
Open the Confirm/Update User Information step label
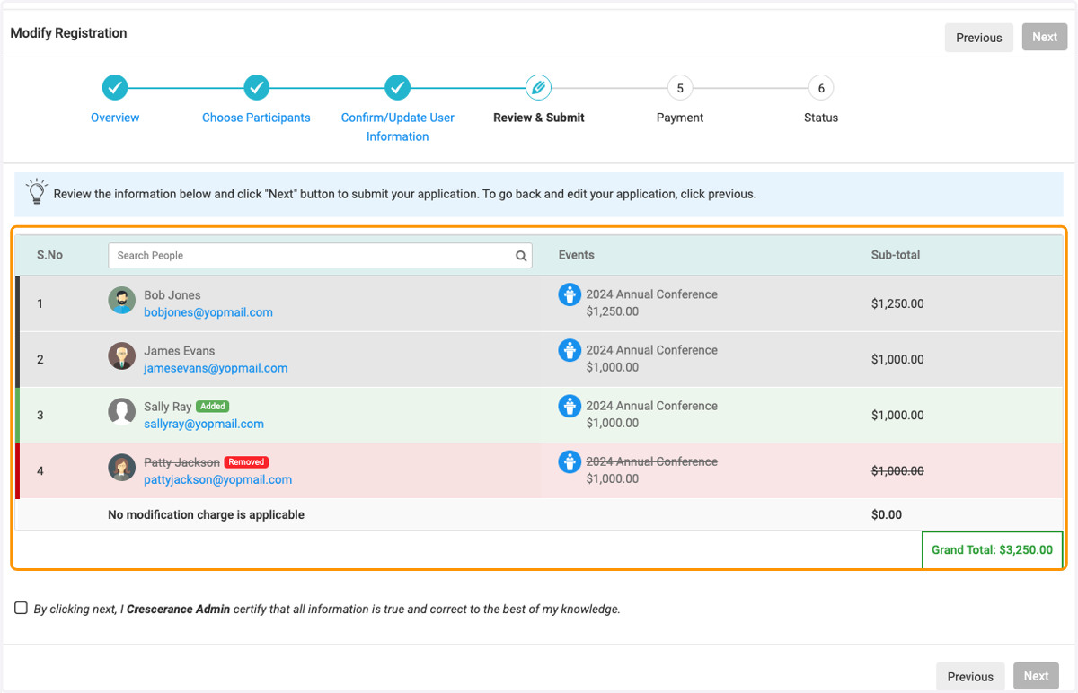click(397, 127)
